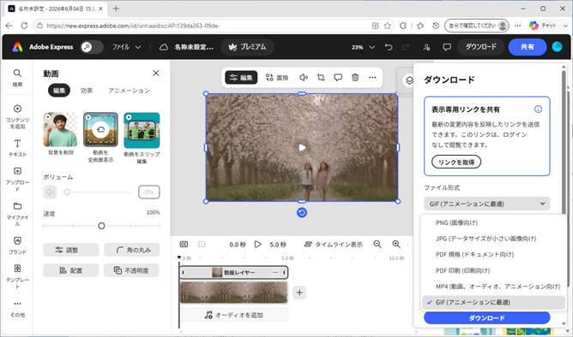Image resolution: width=573 pixels, height=337 pixels.
Task: Select PNG format option
Action: (492, 222)
